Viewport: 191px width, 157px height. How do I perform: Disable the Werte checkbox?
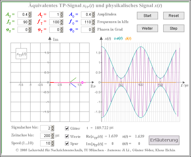[x=67, y=136]
